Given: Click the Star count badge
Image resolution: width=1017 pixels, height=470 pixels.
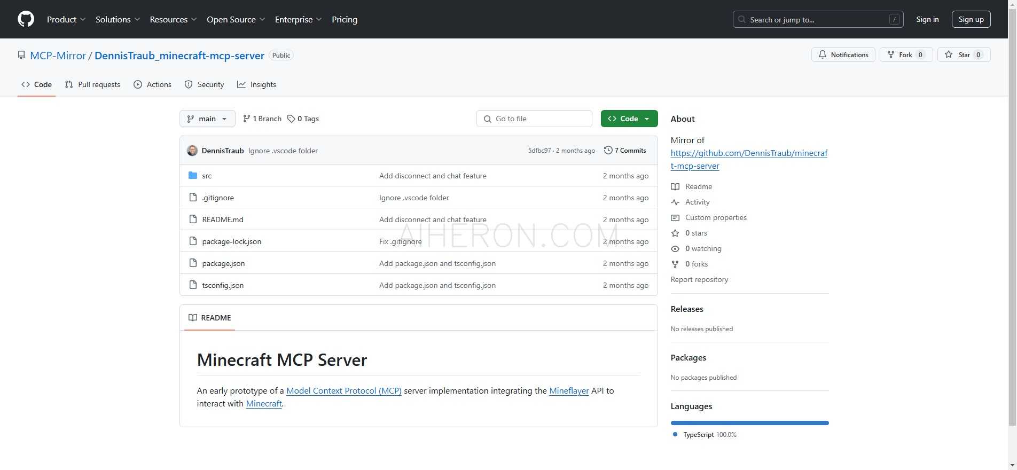Looking at the screenshot, I should pyautogui.click(x=978, y=54).
